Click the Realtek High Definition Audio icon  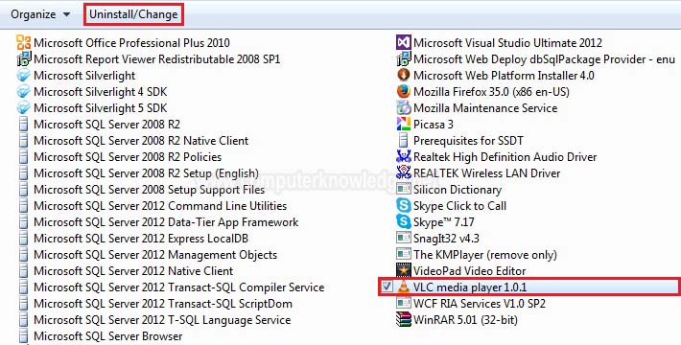pyautogui.click(x=404, y=156)
